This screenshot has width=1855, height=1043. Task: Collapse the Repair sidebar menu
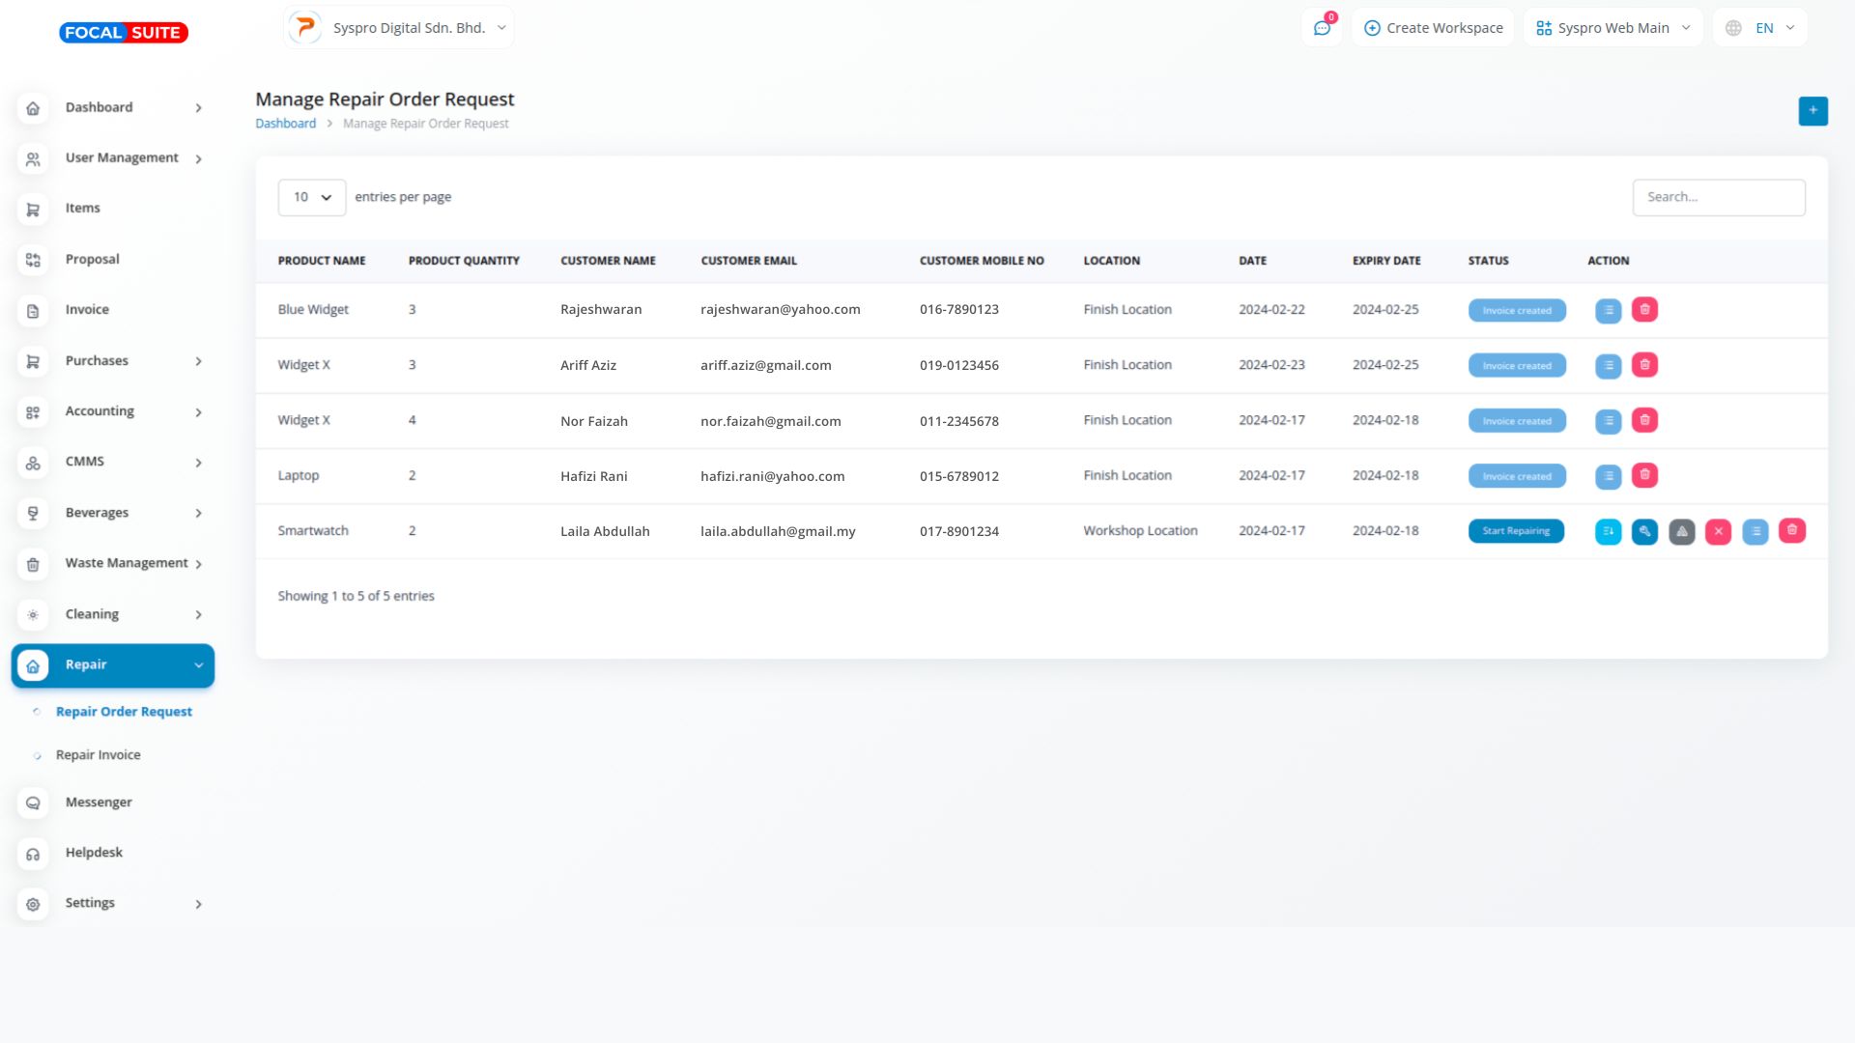113,665
